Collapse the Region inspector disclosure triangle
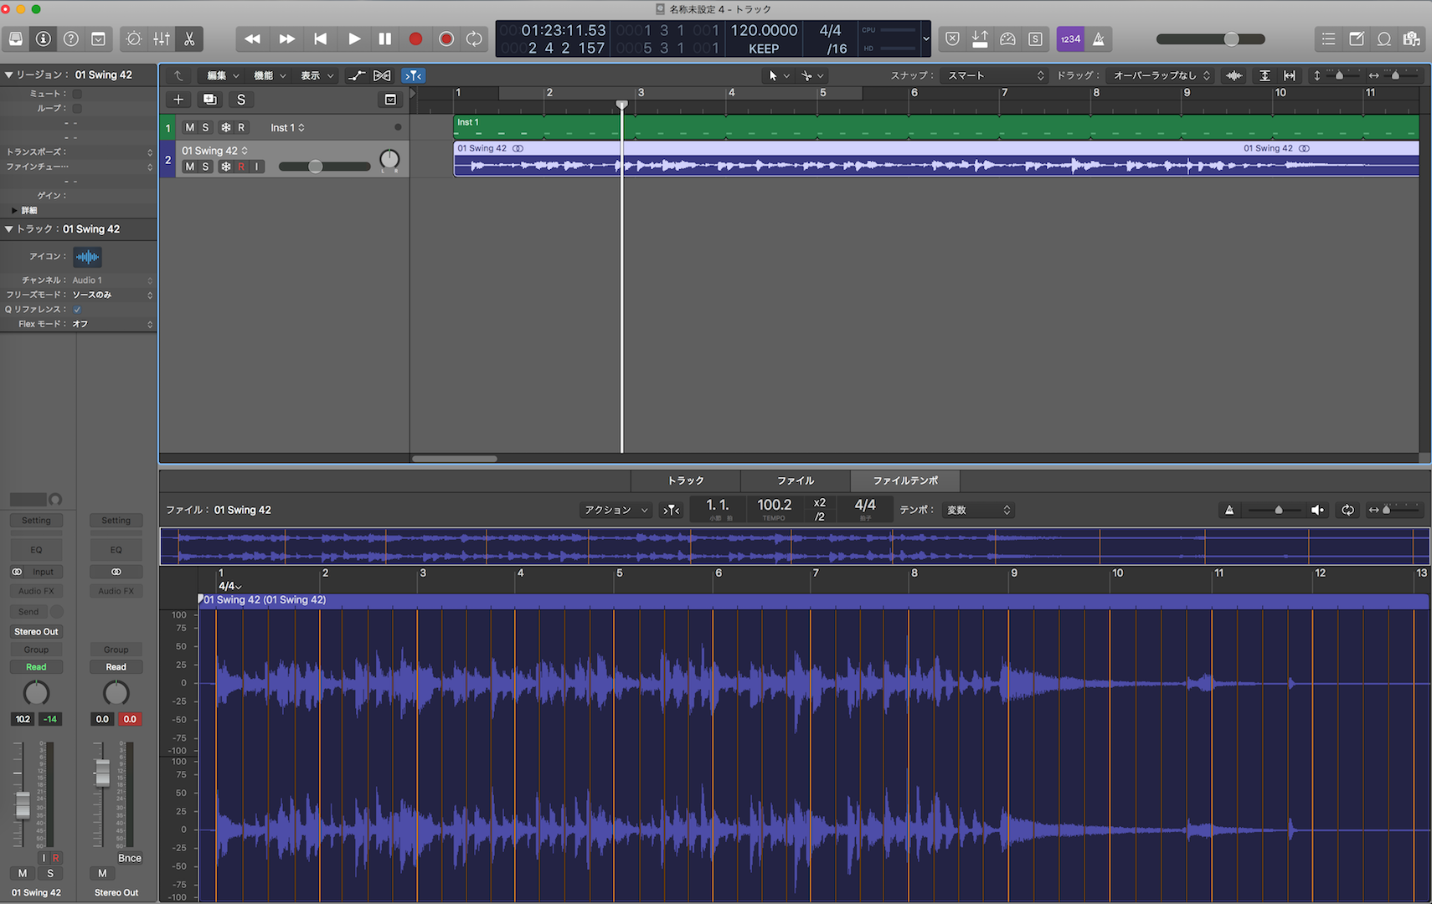The image size is (1432, 904). [8, 74]
